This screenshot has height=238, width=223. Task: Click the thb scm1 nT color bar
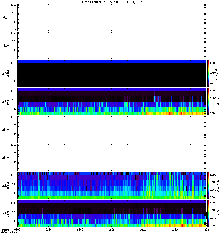(x=208, y=101)
